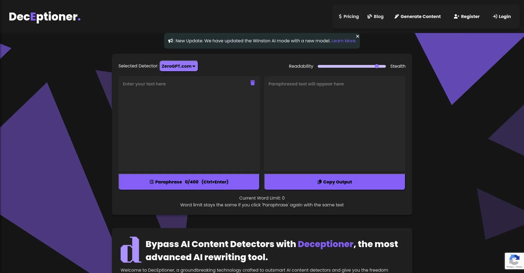Click the Paraphrase button
This screenshot has height=273, width=524.
tap(189, 182)
